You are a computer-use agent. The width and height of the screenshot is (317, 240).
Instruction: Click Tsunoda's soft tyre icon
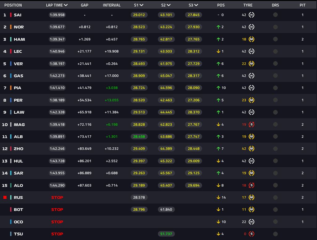[251, 234]
